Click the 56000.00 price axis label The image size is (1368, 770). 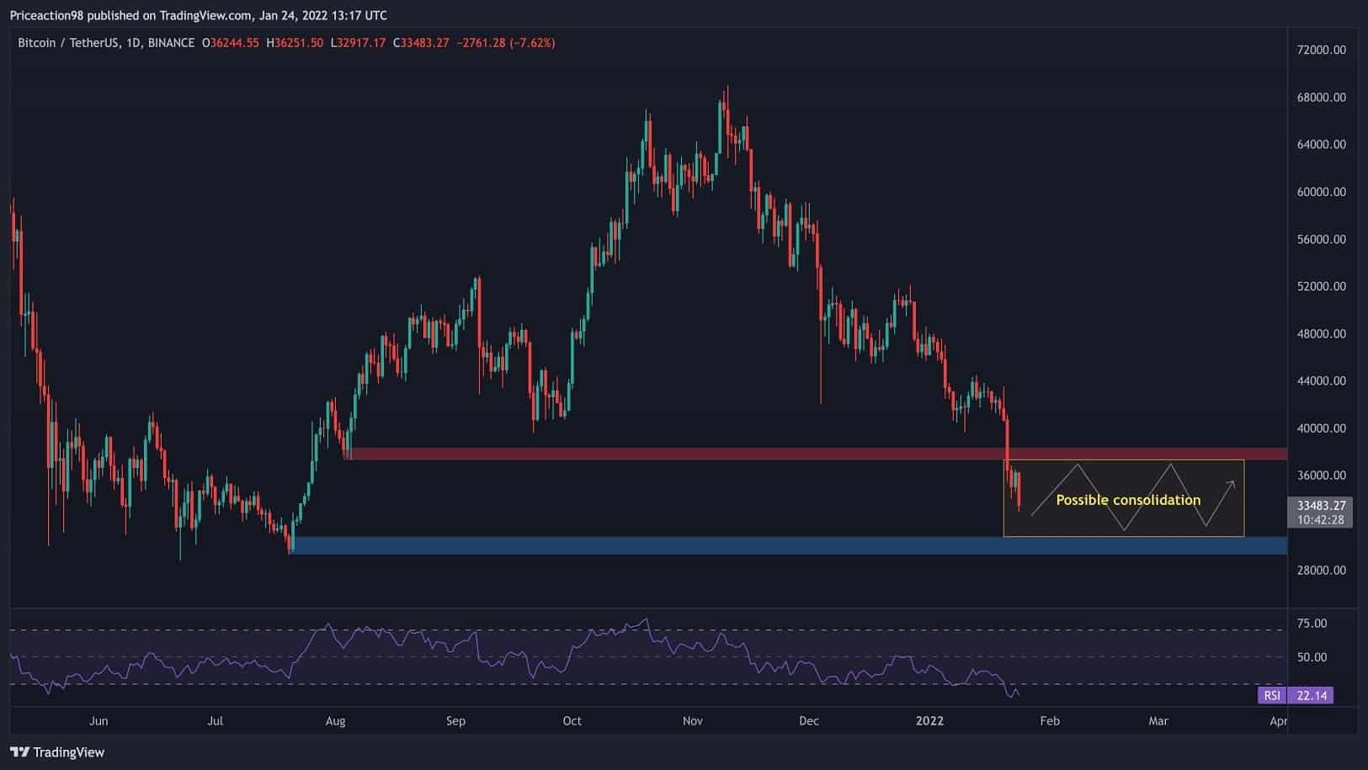[1322, 239]
